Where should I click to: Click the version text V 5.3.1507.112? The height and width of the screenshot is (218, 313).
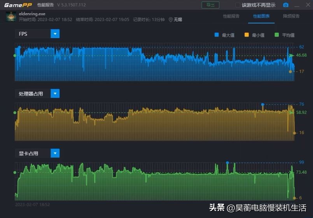pyautogui.click(x=72, y=5)
